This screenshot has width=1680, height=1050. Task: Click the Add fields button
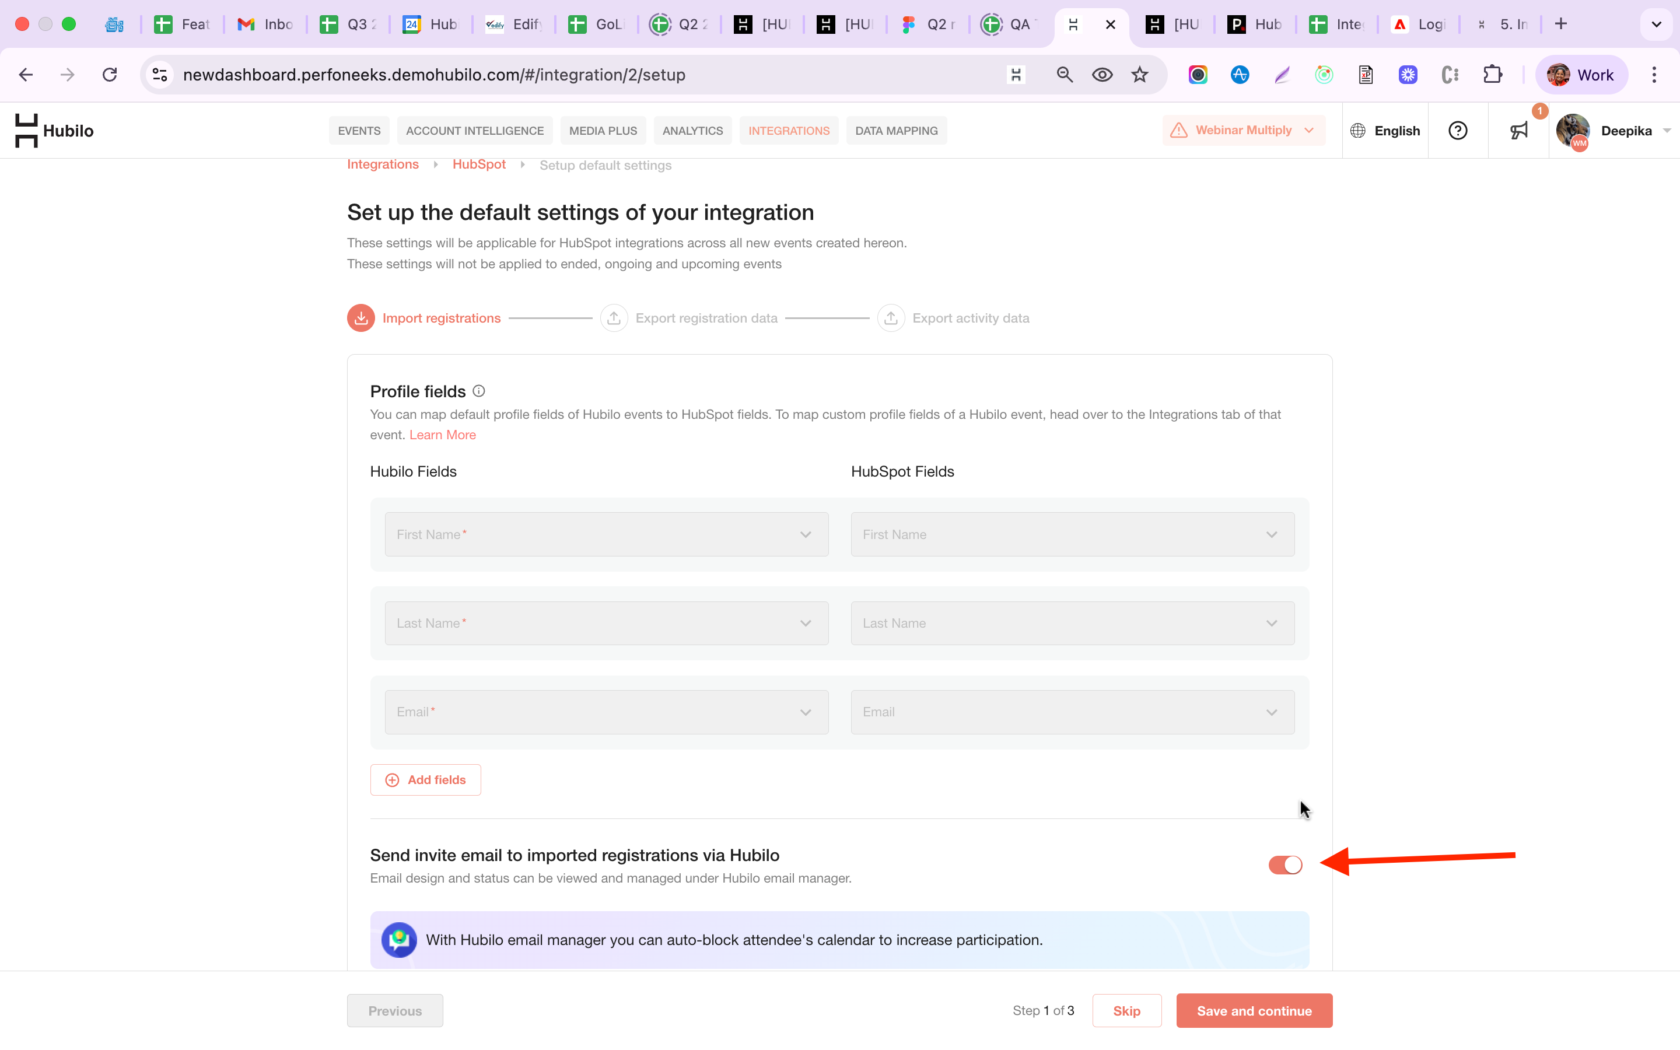(x=426, y=780)
